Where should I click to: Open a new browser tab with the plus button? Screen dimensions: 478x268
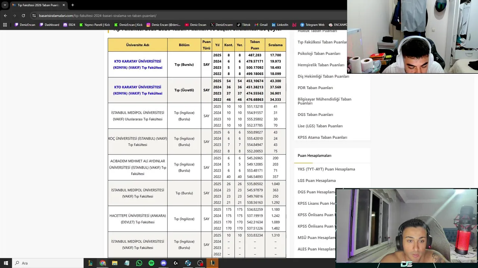point(72,5)
